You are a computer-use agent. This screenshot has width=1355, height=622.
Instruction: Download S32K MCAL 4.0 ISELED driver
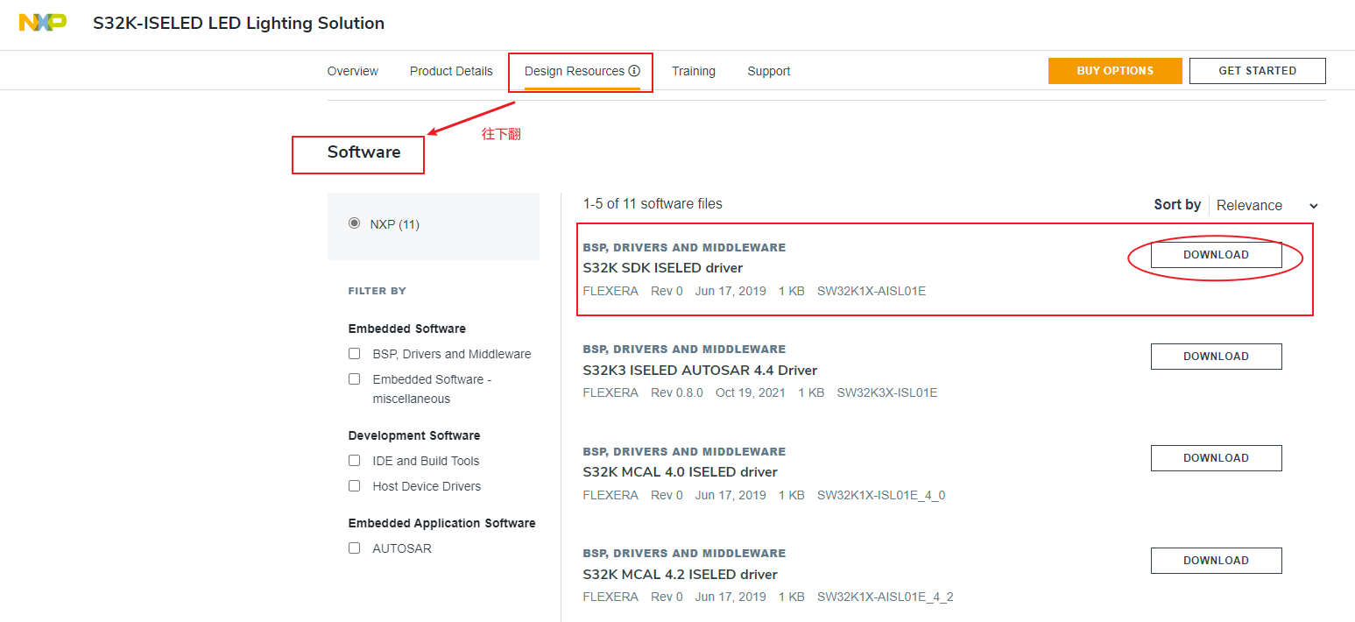[1216, 458]
